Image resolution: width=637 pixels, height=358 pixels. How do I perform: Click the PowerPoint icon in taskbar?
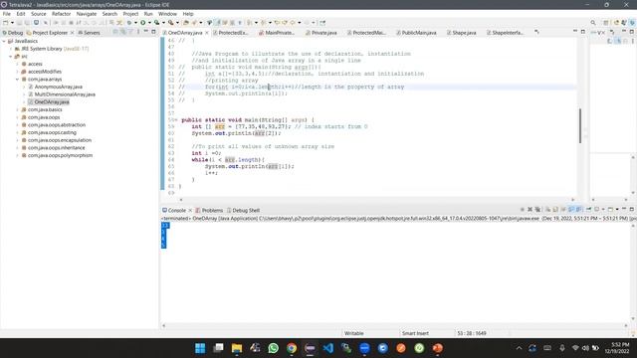(x=438, y=348)
